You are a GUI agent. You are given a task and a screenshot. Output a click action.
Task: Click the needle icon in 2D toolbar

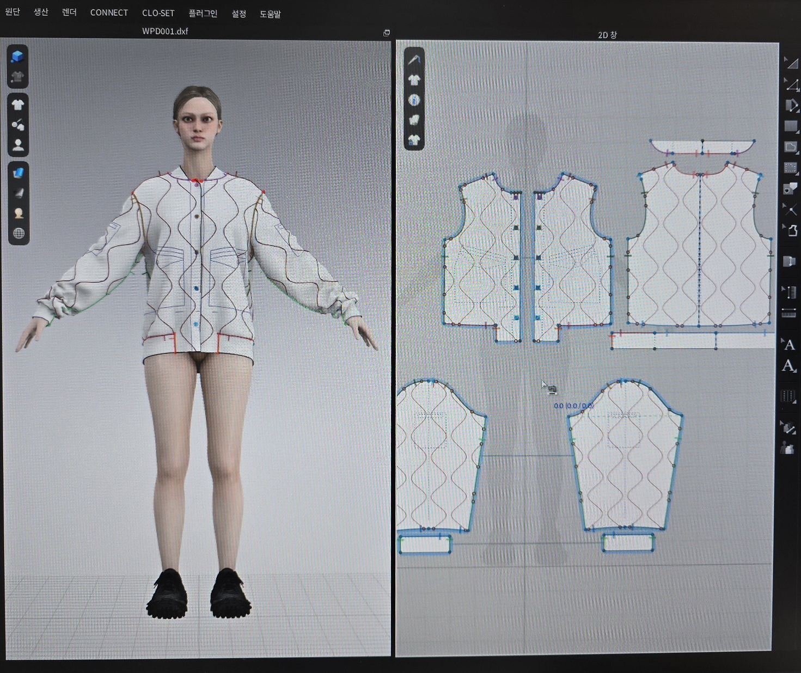pos(414,60)
